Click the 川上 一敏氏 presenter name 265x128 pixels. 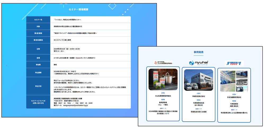click(x=163, y=105)
